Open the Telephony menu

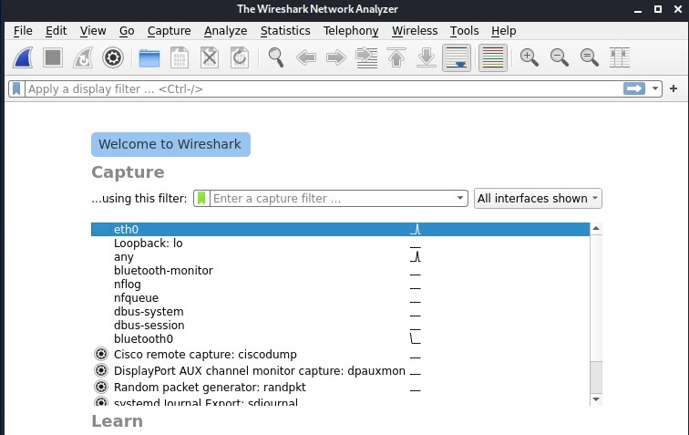pos(351,31)
